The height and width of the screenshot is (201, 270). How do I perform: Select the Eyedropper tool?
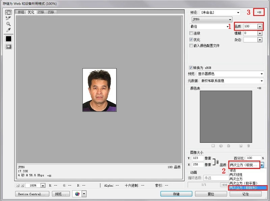point(8,30)
